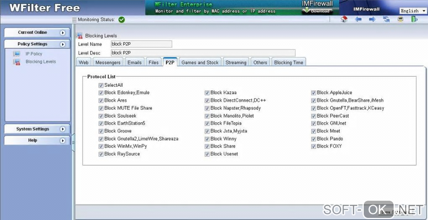Viewport: 428px width, 220px height.
Task: Toggle Block OpenFT,Fasttrack,KCeasy checkbox
Action: pos(313,108)
